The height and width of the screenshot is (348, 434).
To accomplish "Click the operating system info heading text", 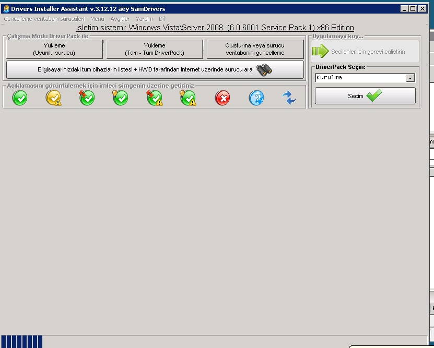I will 215,28.
